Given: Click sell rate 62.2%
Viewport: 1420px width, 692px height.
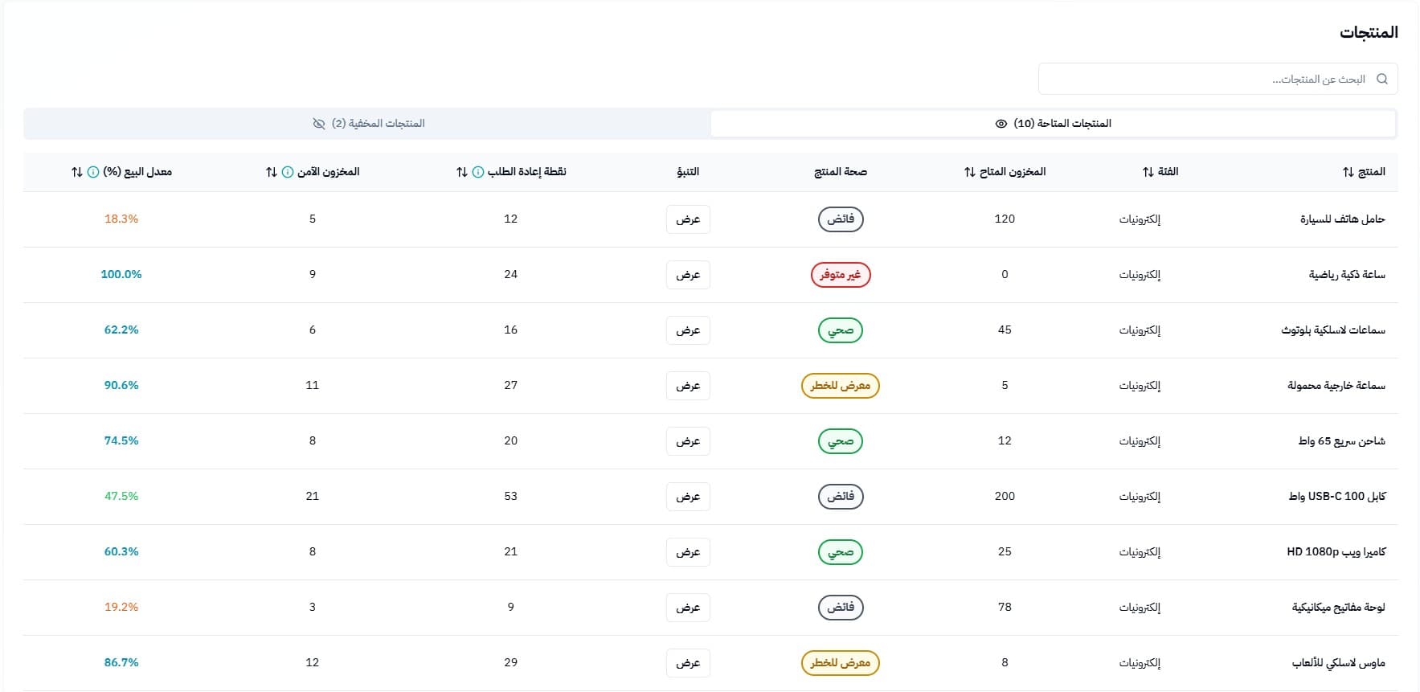Looking at the screenshot, I should click(121, 330).
